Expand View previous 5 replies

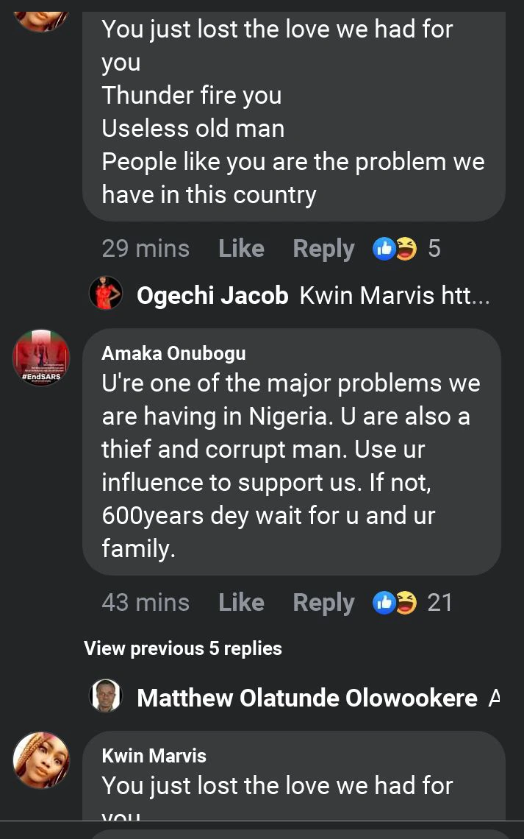(183, 648)
